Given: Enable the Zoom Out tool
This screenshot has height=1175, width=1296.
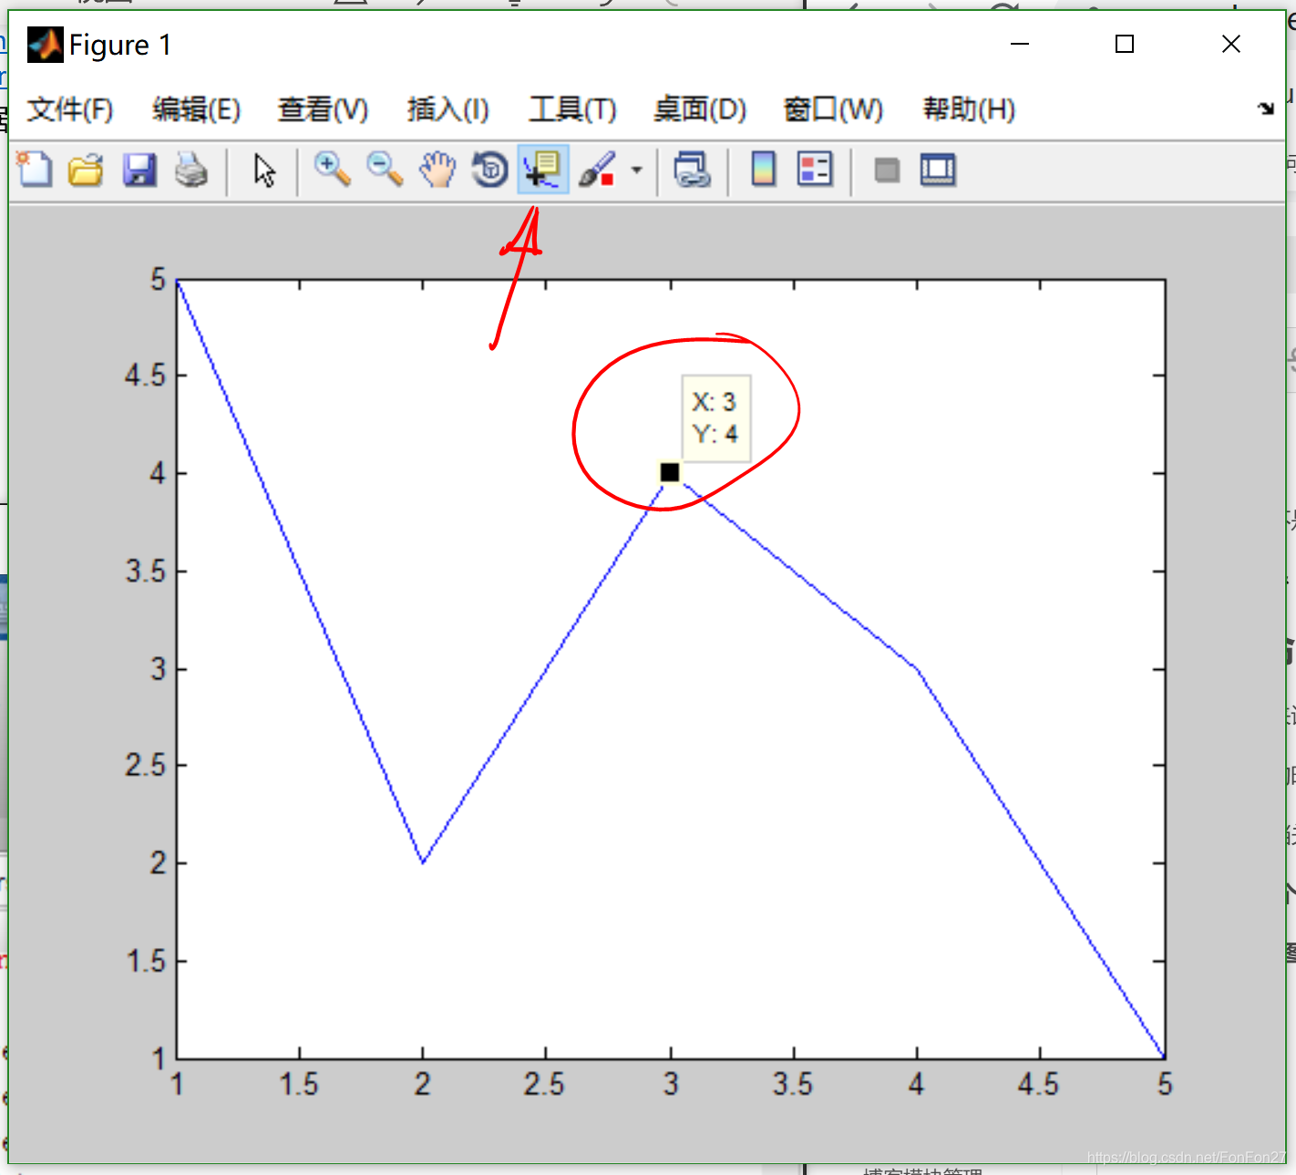Looking at the screenshot, I should 385,170.
